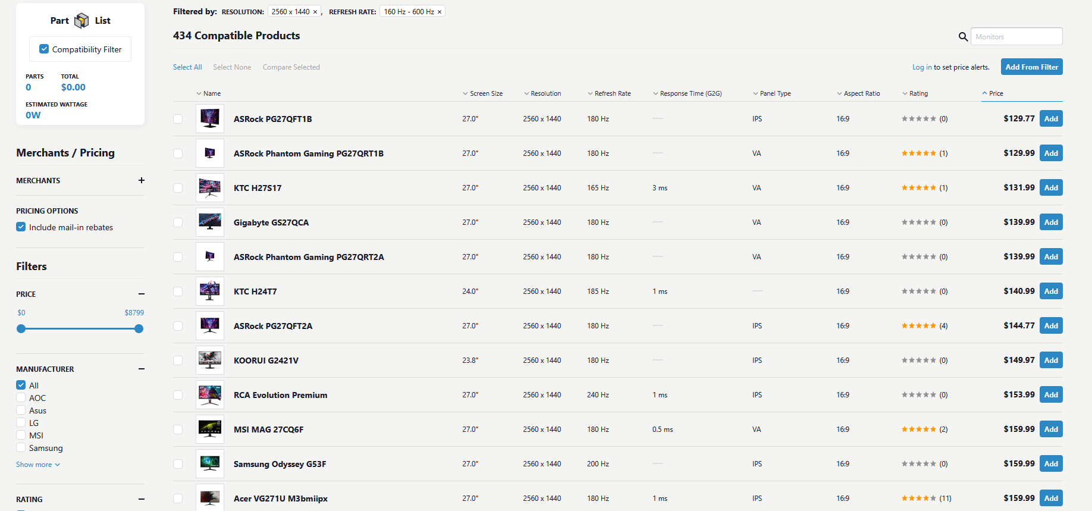1092x511 pixels.
Task: Open KTC H27S17 product thumbnail
Action: point(210,188)
